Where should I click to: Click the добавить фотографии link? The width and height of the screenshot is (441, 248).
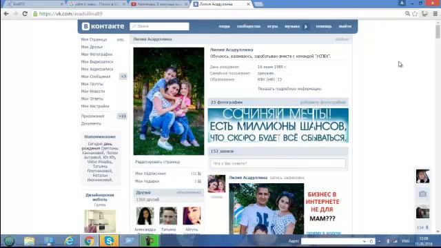tap(322, 102)
